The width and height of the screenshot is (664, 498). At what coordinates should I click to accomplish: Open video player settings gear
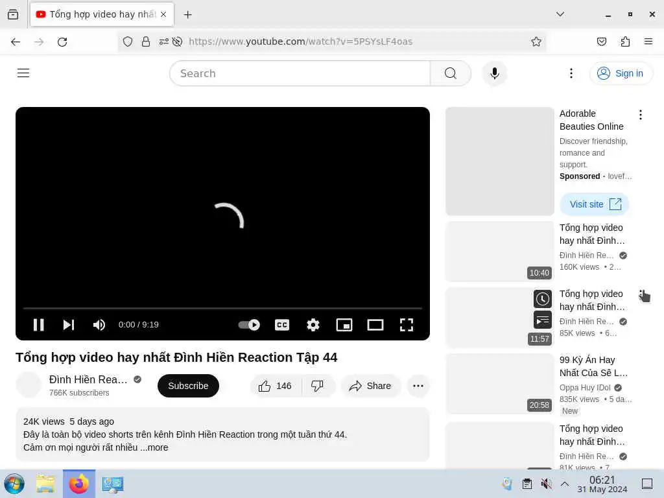(x=313, y=325)
